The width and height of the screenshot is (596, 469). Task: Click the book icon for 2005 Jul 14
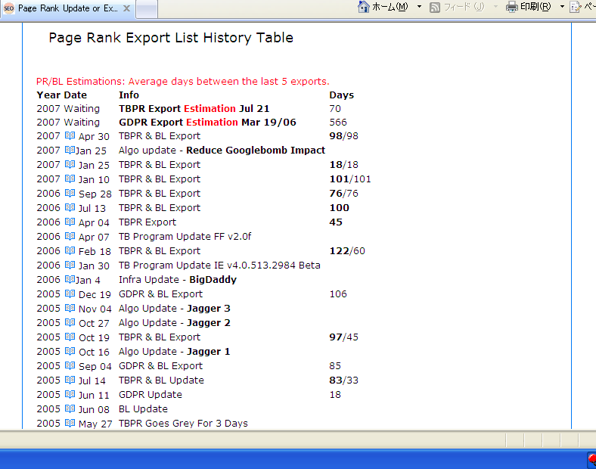(70, 380)
